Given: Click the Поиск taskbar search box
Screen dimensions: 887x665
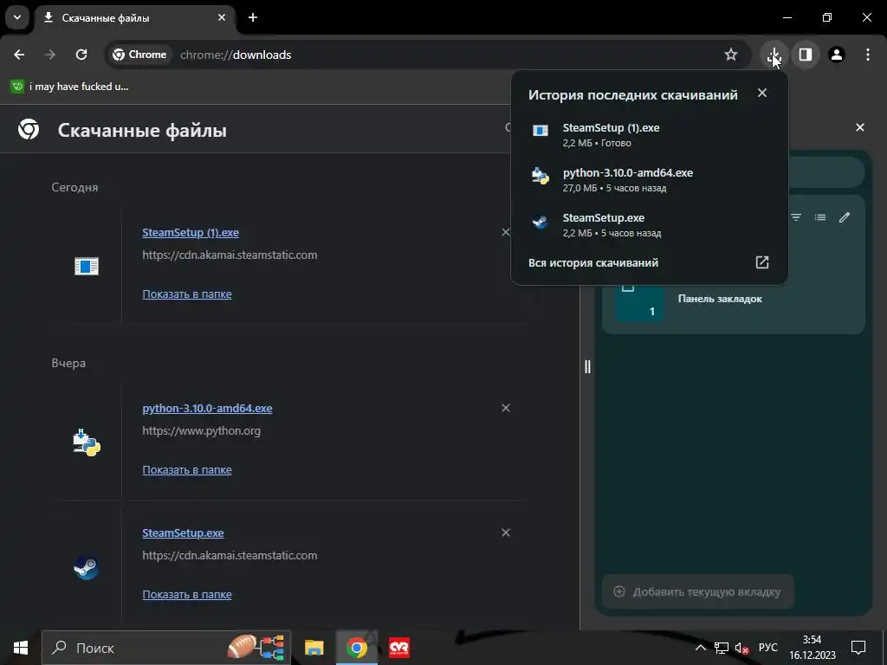Looking at the screenshot, I should pyautogui.click(x=165, y=648).
